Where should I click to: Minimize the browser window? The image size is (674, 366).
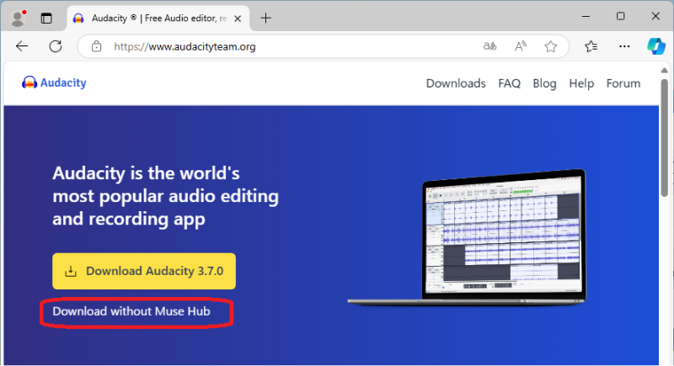point(586,16)
